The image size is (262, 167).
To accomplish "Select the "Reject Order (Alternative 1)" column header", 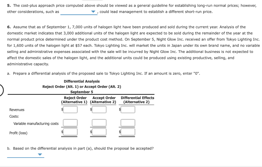I will point(74,100).
